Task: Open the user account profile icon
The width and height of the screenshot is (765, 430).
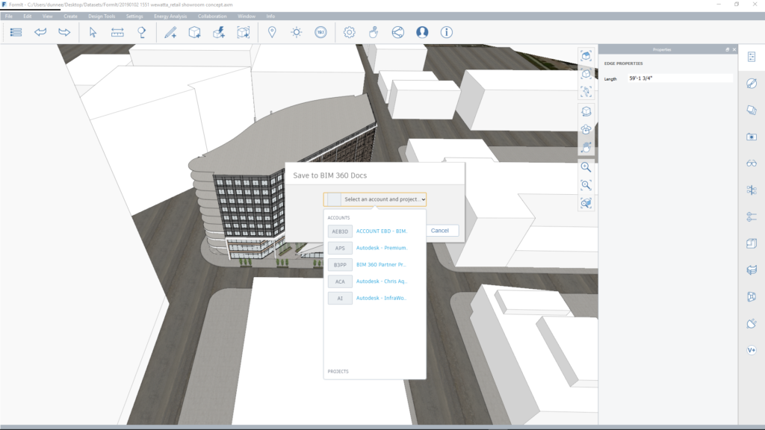Action: (422, 32)
